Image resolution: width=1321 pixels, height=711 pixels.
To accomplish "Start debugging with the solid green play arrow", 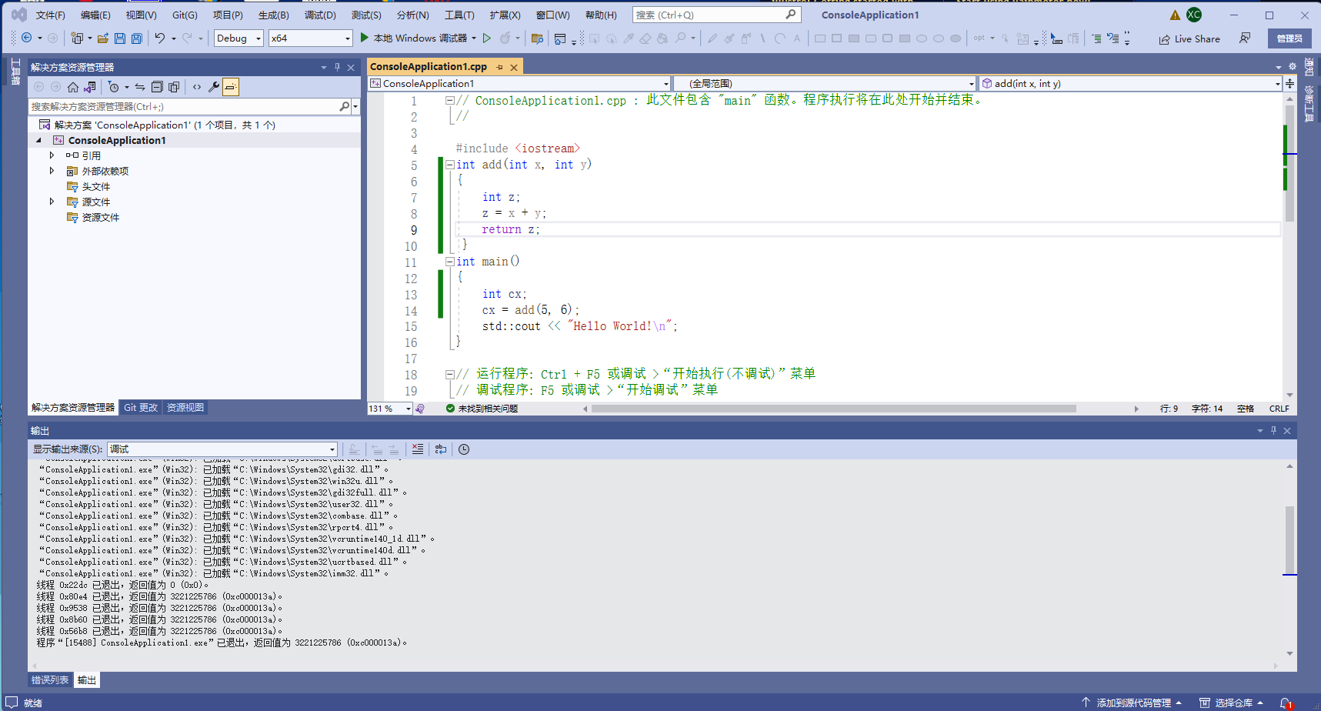I will pos(365,38).
